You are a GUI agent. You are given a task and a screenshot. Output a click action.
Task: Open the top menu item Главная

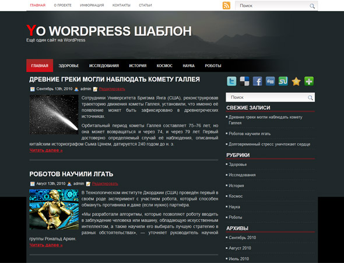(x=38, y=5)
